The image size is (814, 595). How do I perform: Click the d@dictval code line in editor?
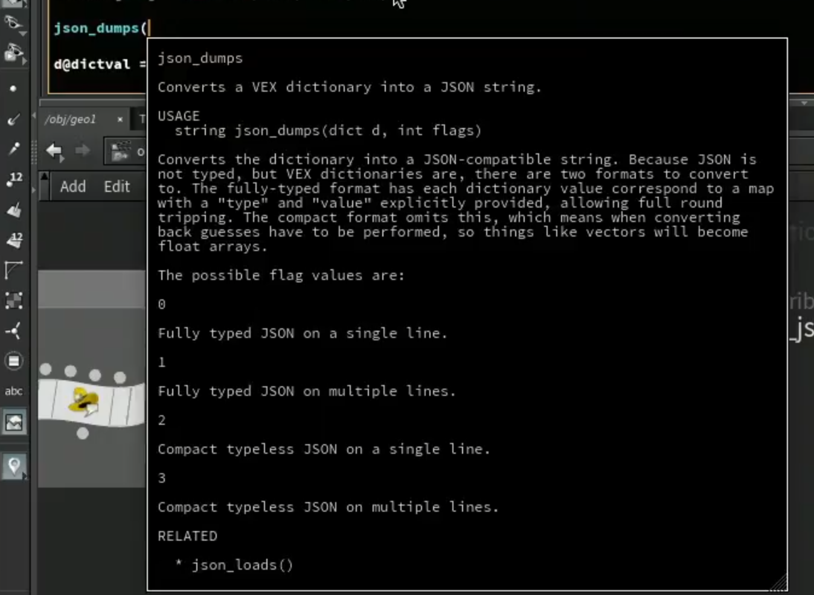tap(100, 64)
